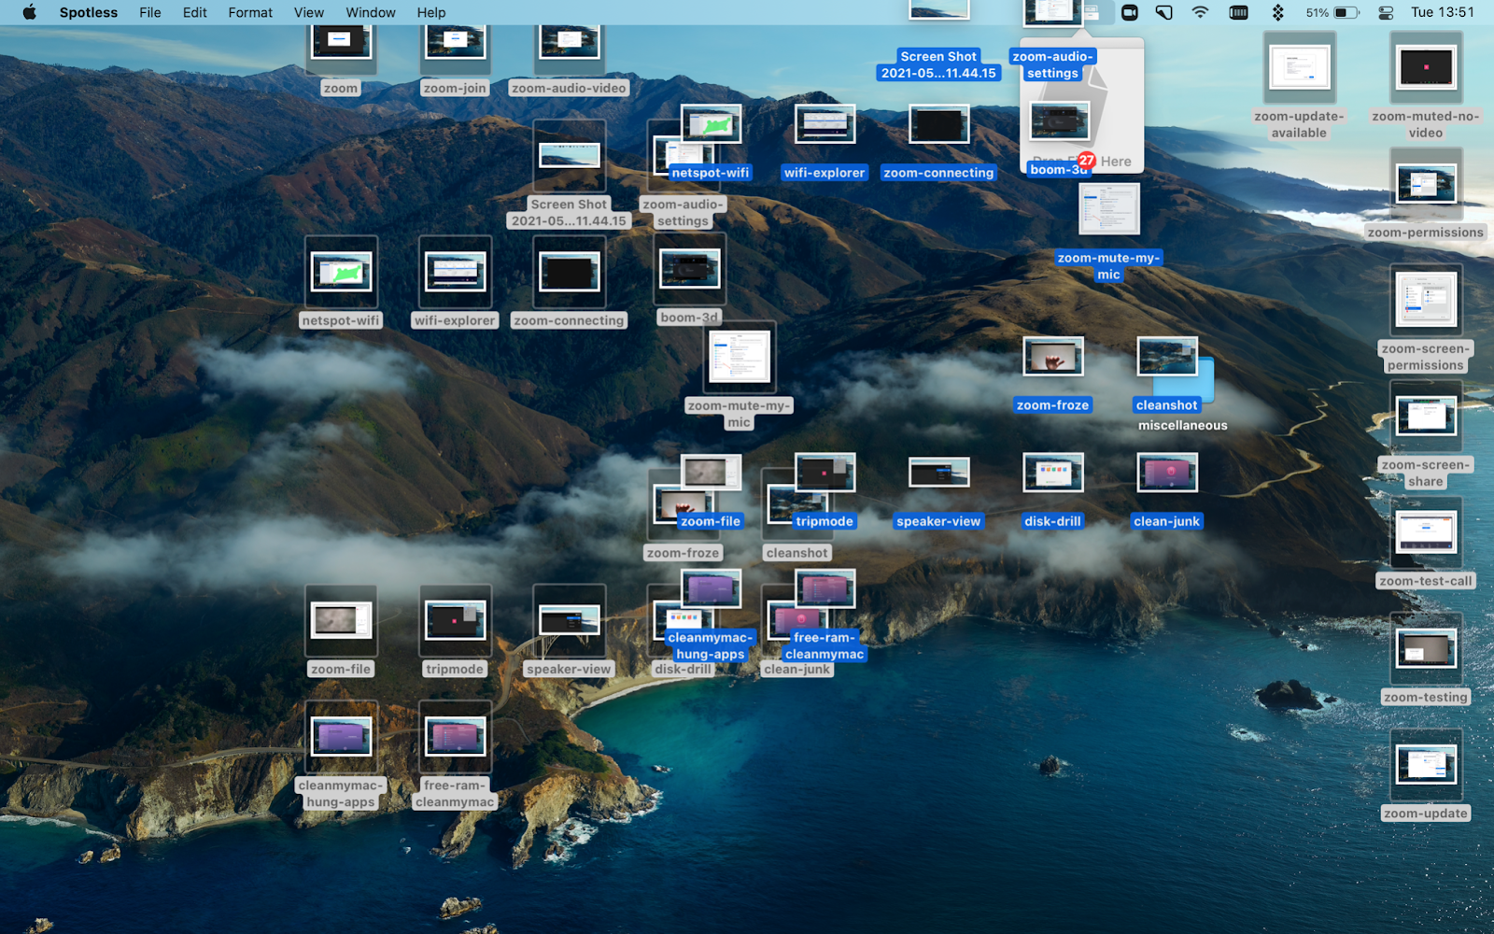Screen dimensions: 1494x934
Task: Select the gray-labeled Screen Shot 2021-05 file
Action: click(570, 156)
